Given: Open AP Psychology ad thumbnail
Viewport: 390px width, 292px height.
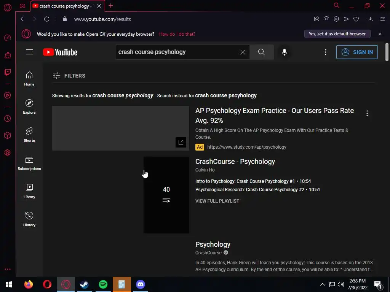Looking at the screenshot, I should point(121,128).
